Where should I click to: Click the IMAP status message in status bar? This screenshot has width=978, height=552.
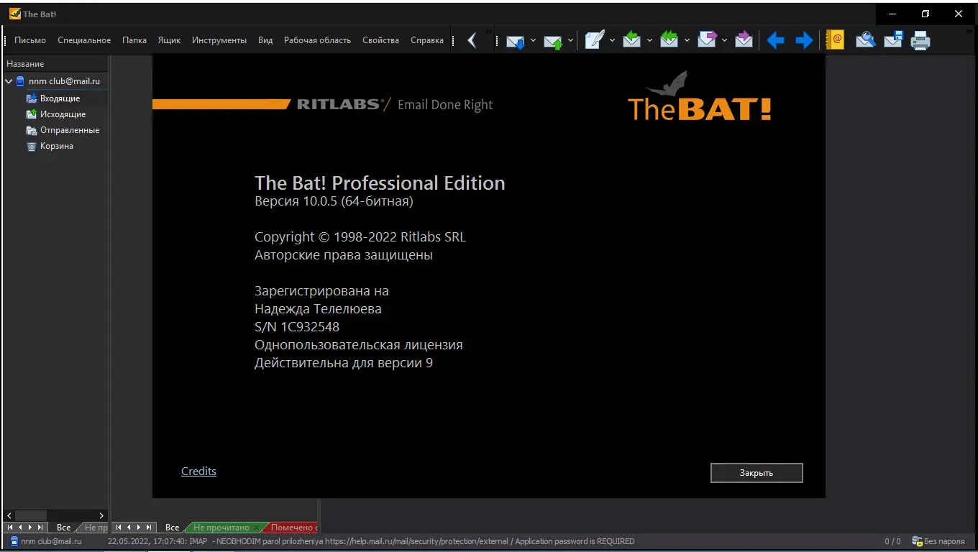click(x=371, y=541)
